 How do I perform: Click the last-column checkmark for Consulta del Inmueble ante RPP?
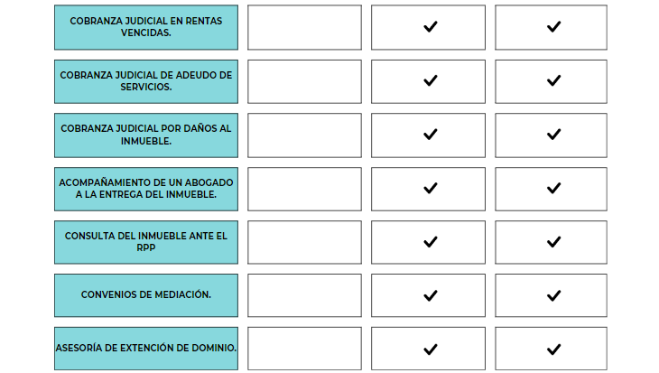(553, 242)
